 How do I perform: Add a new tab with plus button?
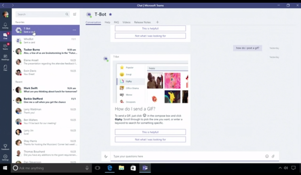tap(157, 22)
